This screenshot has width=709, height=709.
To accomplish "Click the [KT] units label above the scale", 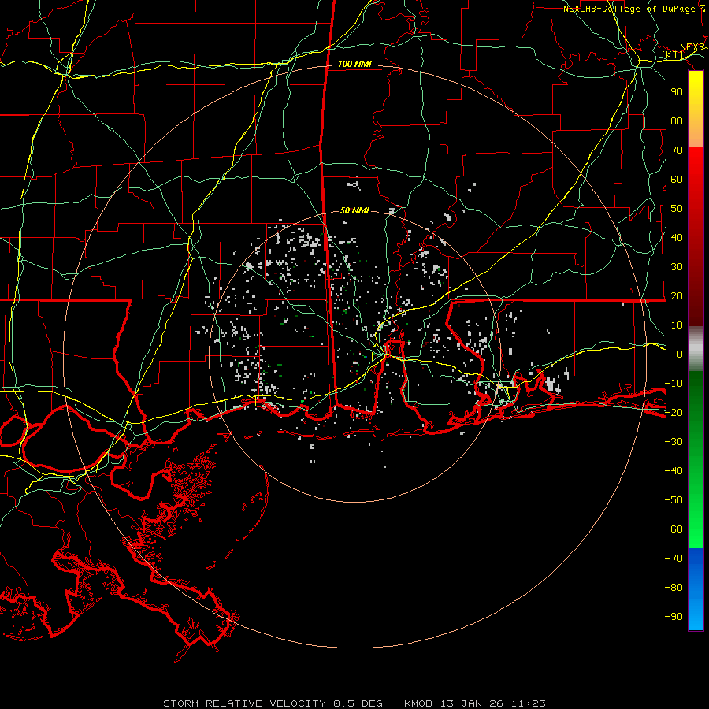I will pyautogui.click(x=674, y=55).
